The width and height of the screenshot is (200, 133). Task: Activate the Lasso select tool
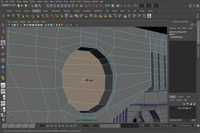(x=3, y=31)
